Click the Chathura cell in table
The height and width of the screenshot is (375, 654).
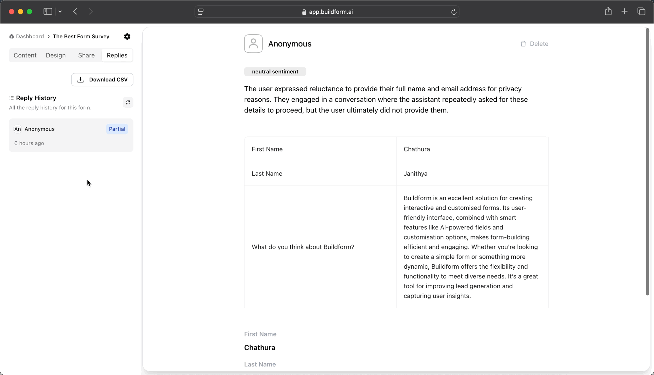click(x=472, y=149)
